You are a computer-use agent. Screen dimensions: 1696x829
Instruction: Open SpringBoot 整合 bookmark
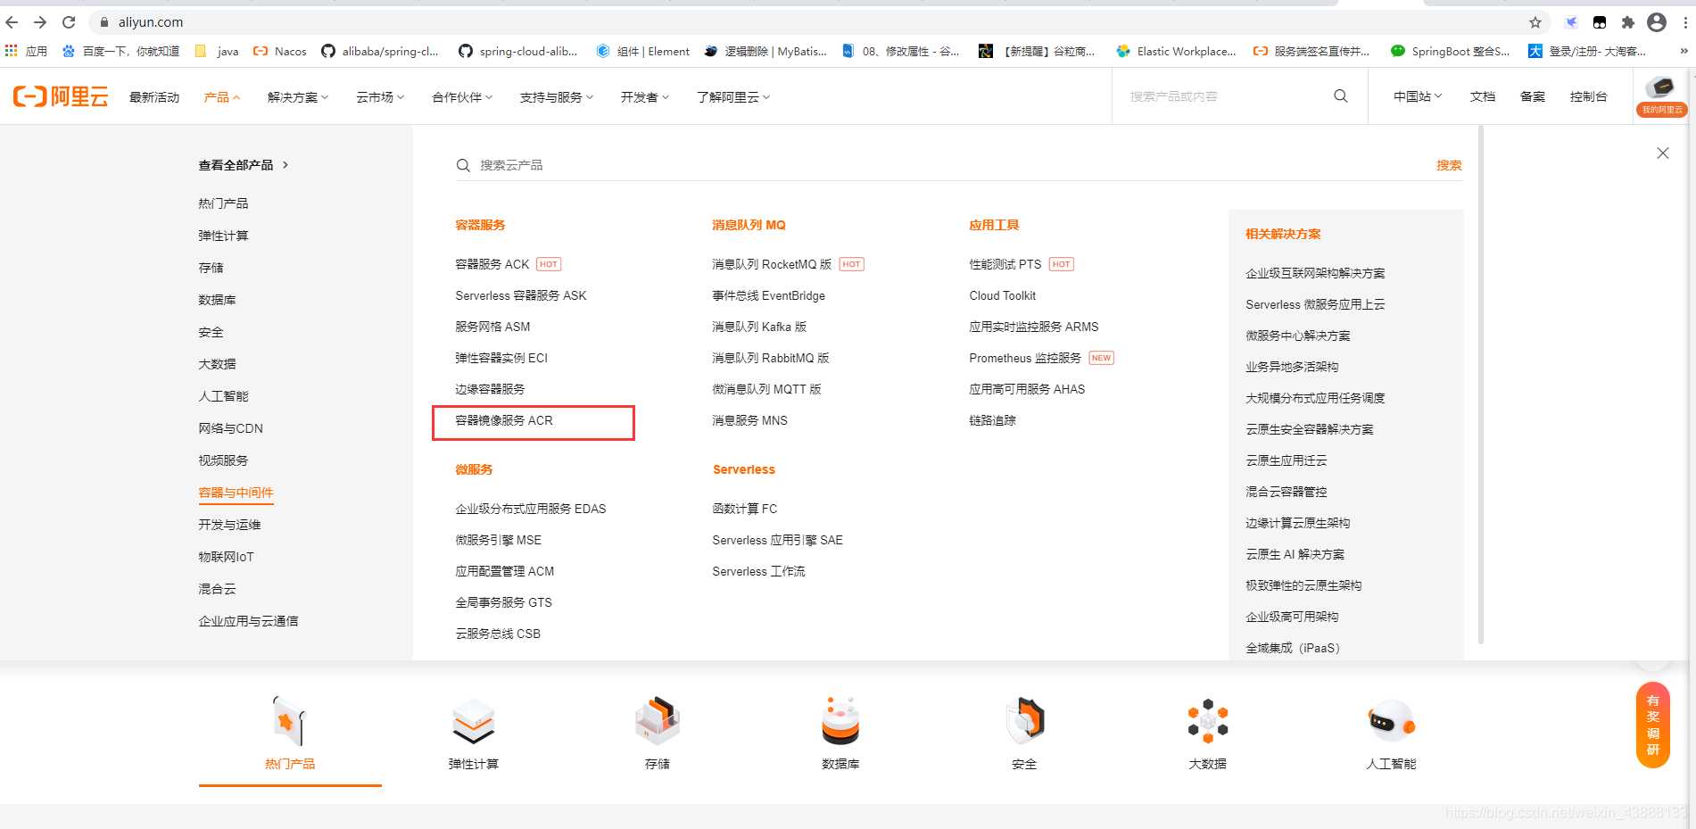pos(1451,51)
